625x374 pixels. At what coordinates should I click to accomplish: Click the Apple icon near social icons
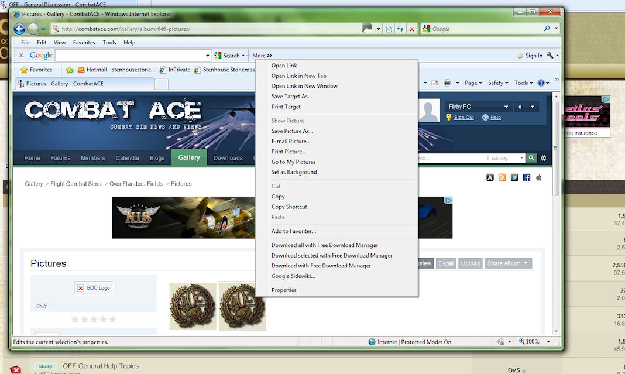coord(538,177)
